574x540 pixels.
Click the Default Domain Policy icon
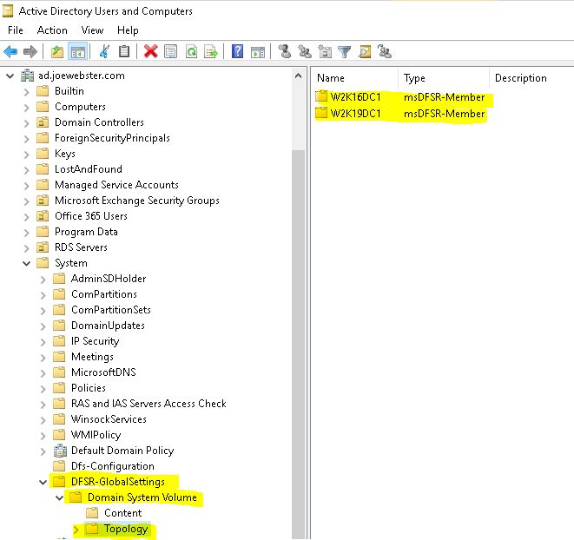click(x=60, y=451)
